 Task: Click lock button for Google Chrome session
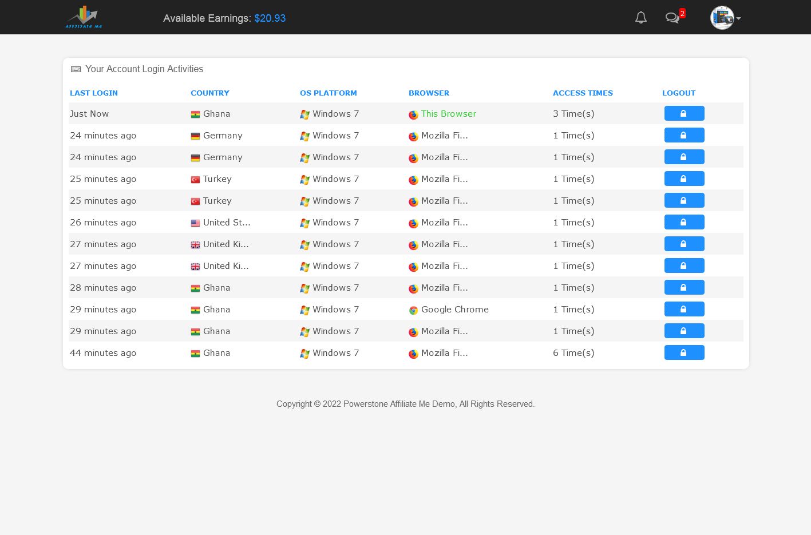(684, 309)
